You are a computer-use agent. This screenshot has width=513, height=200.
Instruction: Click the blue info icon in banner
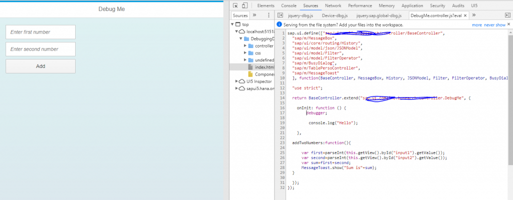coord(279,24)
